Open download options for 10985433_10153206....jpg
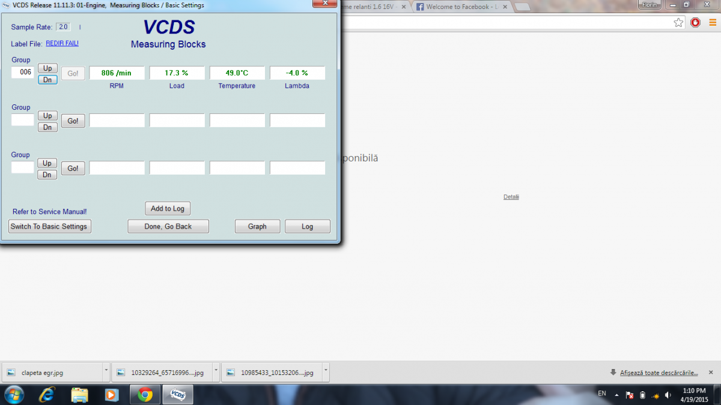 tap(327, 370)
